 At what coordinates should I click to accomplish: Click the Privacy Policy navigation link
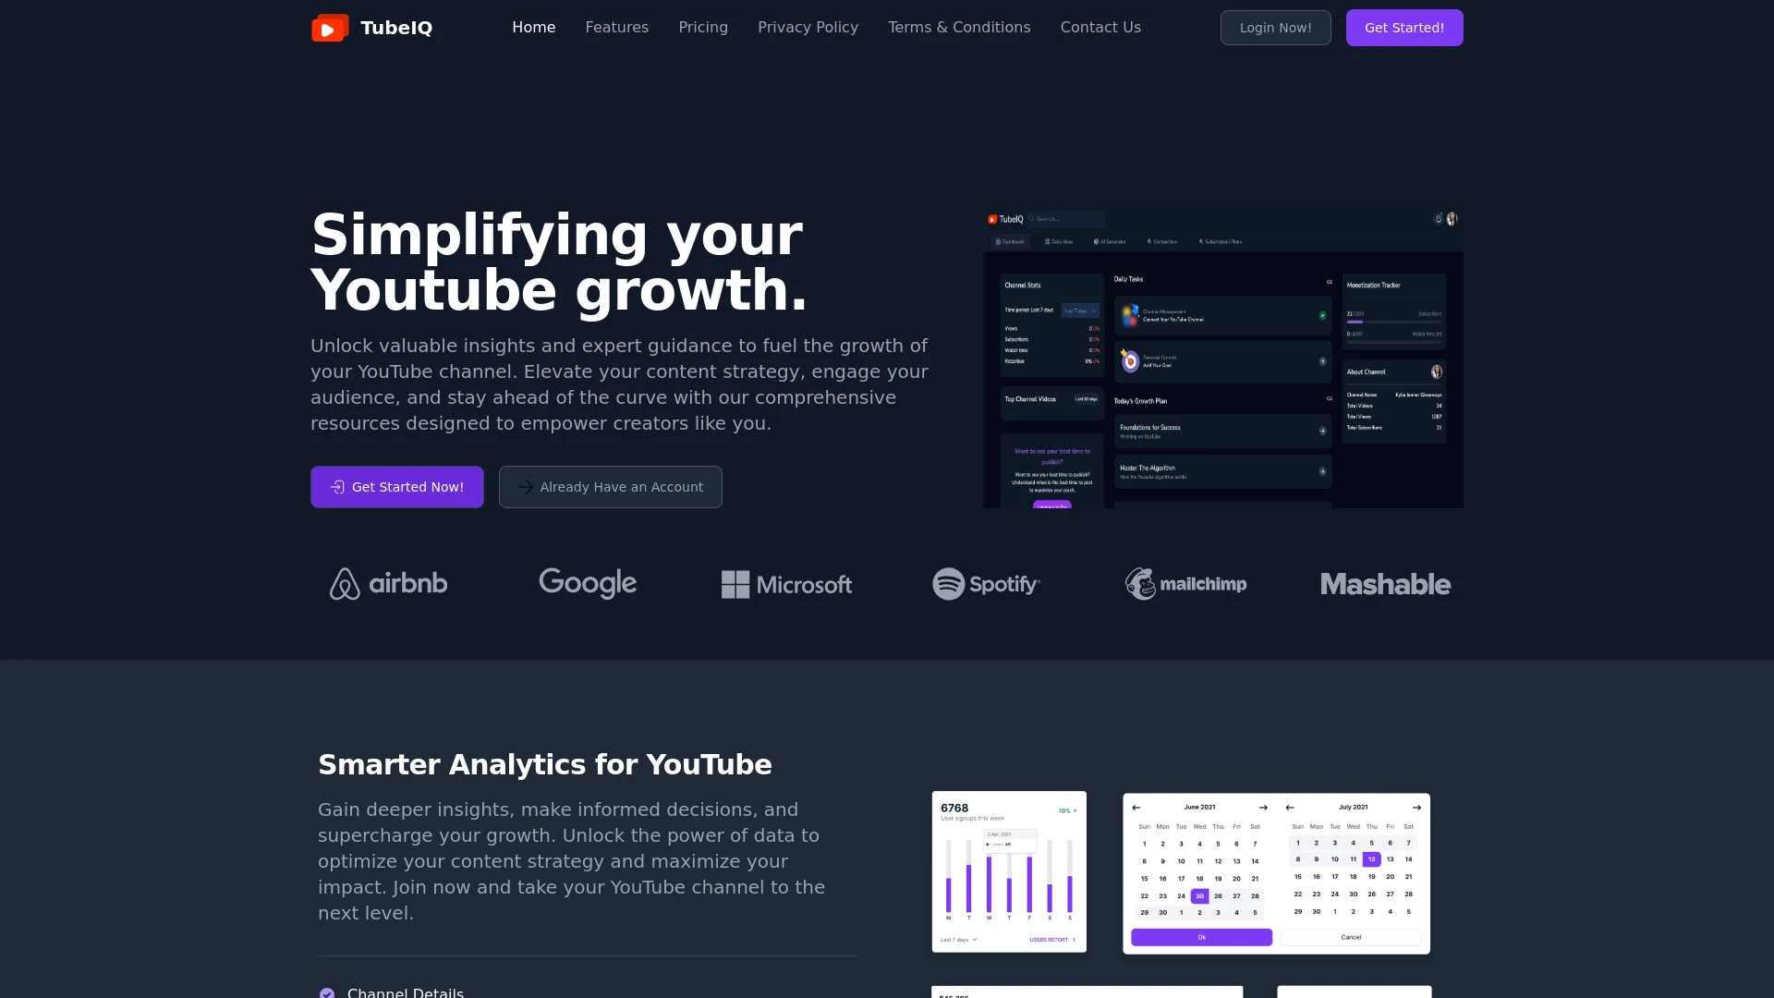(x=808, y=27)
